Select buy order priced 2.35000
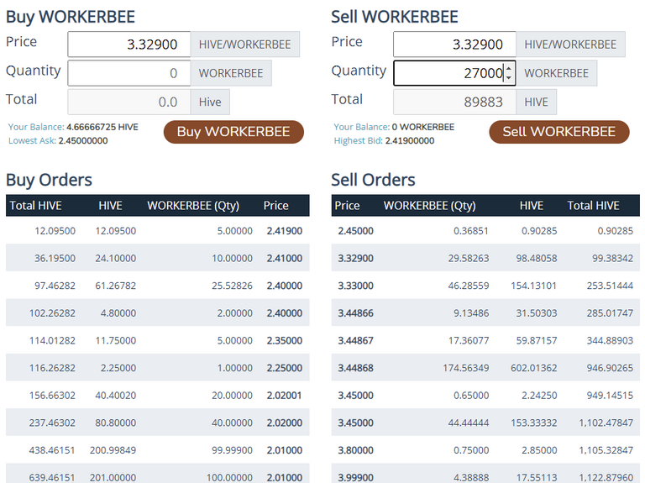 click(x=158, y=340)
